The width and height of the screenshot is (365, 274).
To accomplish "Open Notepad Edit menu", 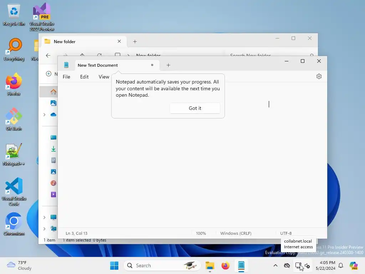I will point(84,77).
